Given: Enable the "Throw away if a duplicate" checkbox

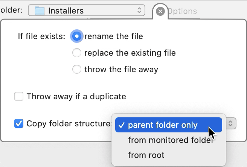Looking at the screenshot, I should 19,97.
